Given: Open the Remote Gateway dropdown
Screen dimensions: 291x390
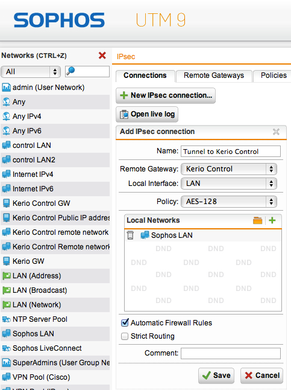Looking at the screenshot, I should click(x=229, y=169).
